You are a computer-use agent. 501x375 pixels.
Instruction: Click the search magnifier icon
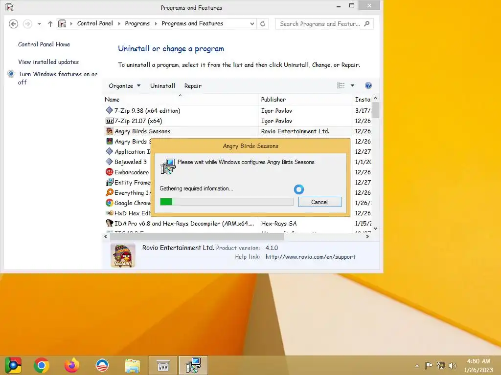tap(367, 23)
